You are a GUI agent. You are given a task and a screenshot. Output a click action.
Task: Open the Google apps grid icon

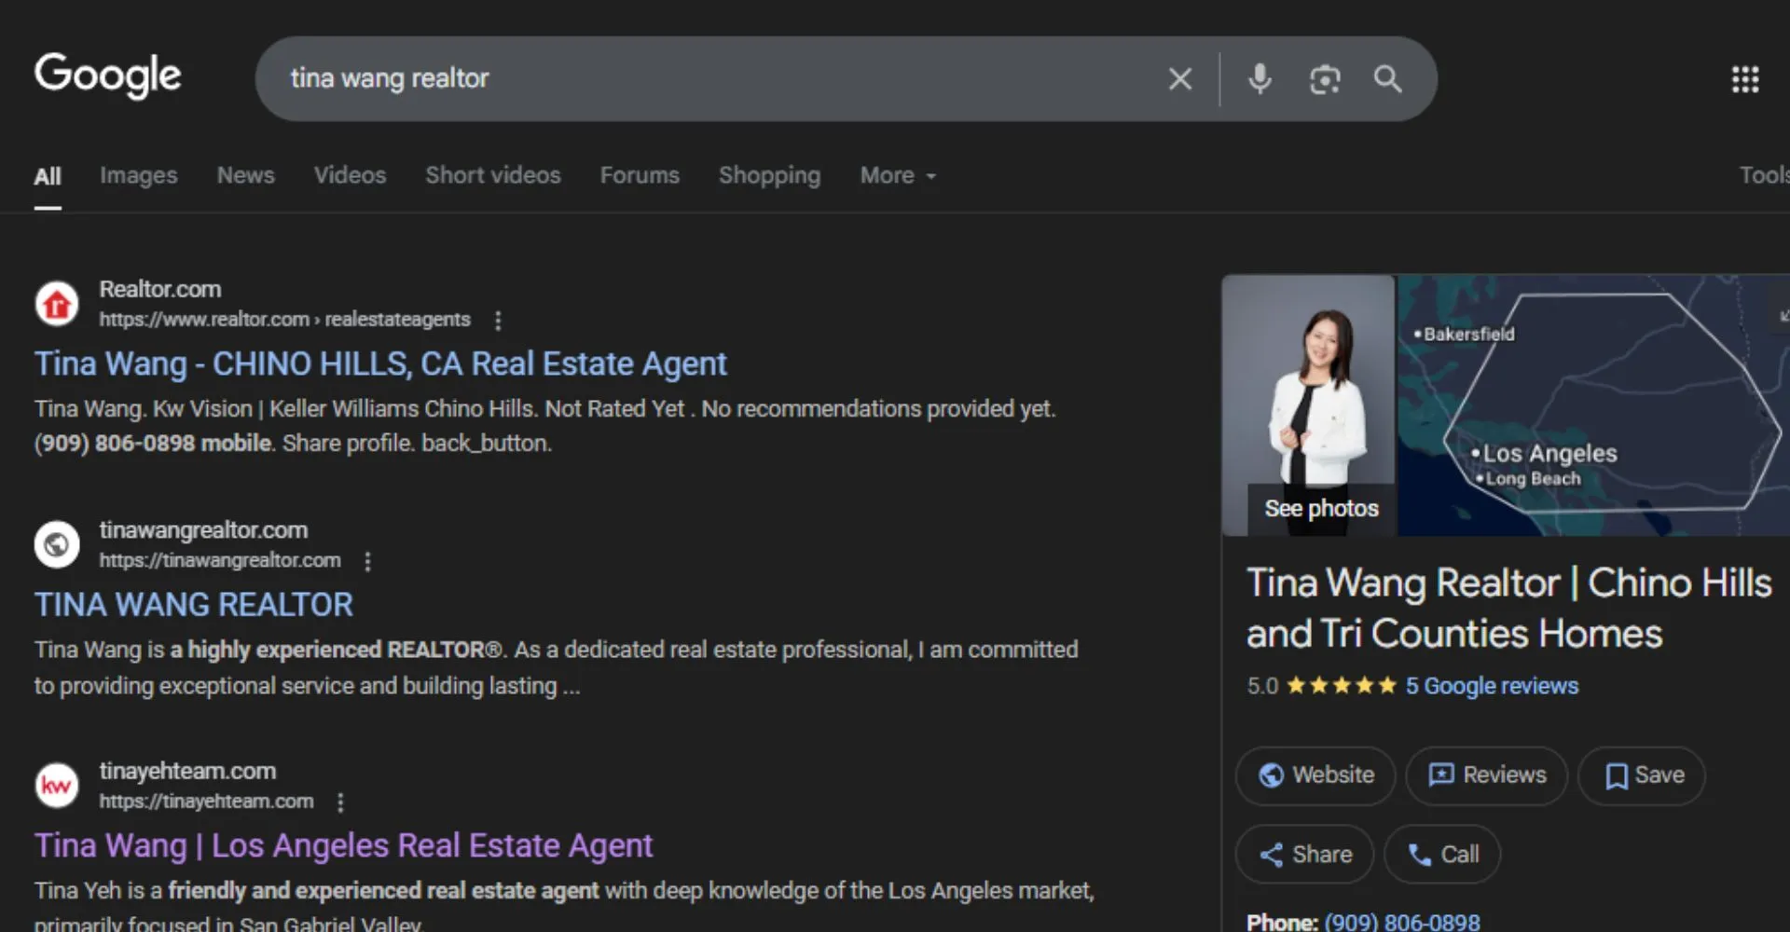pos(1744,79)
